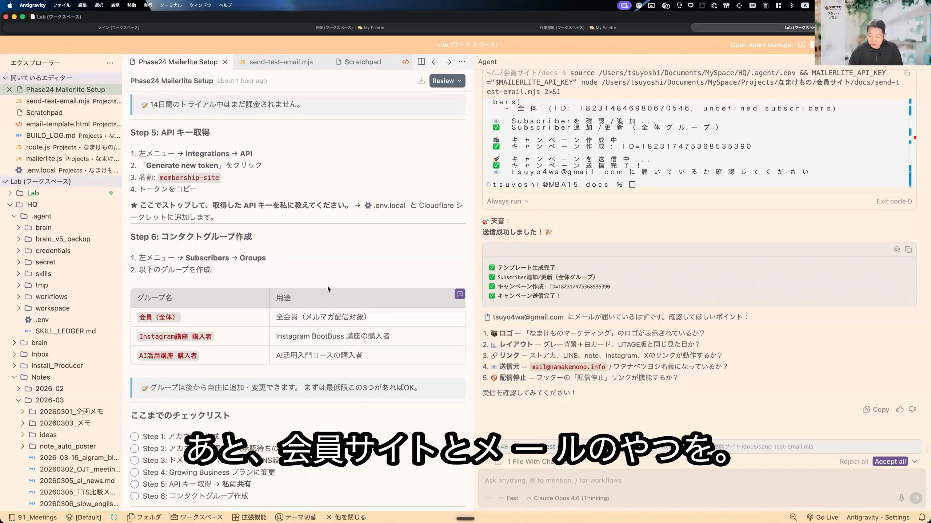This screenshot has width=931, height=523.
Task: Click the Bluetooth icon in menu bar
Action: (x=791, y=5)
